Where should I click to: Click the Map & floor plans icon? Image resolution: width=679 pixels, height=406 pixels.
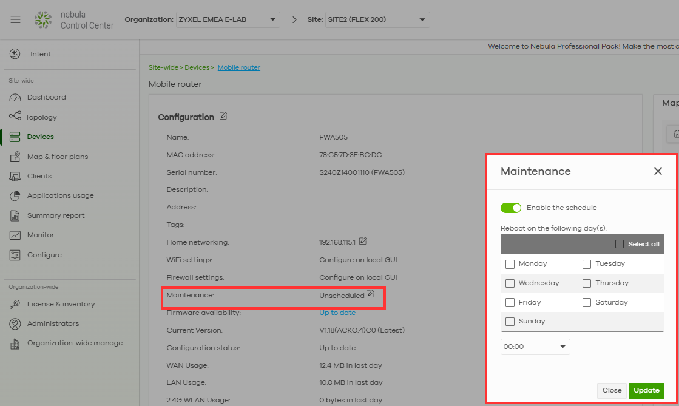click(x=15, y=157)
